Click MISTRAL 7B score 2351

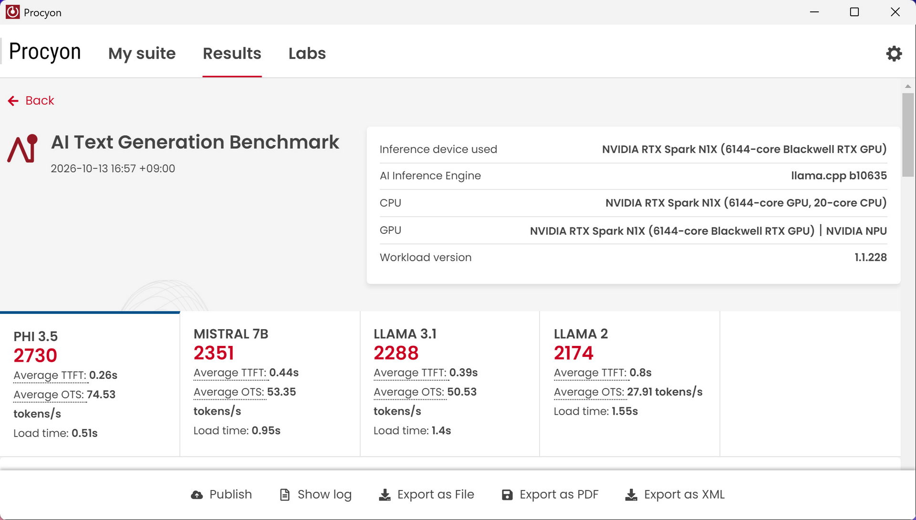tap(214, 353)
